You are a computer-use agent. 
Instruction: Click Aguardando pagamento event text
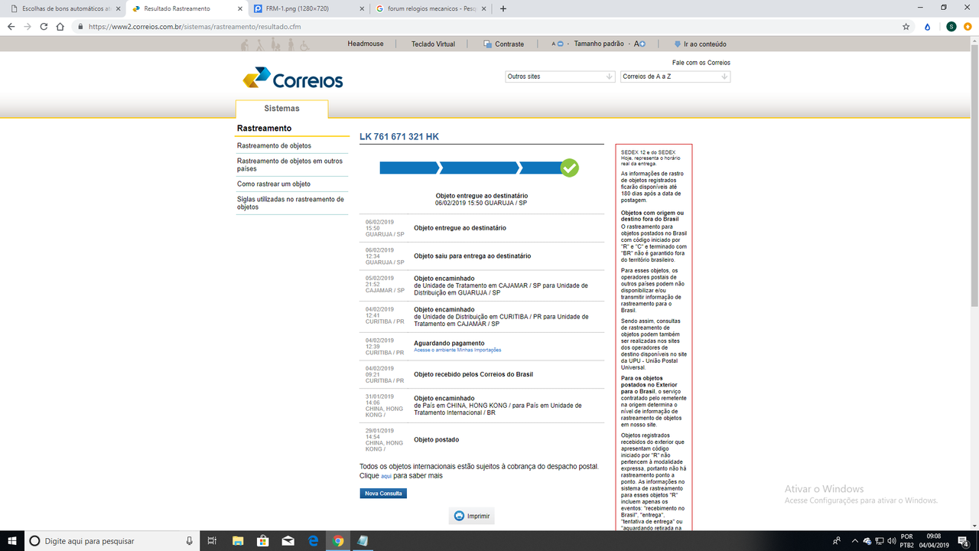point(449,343)
